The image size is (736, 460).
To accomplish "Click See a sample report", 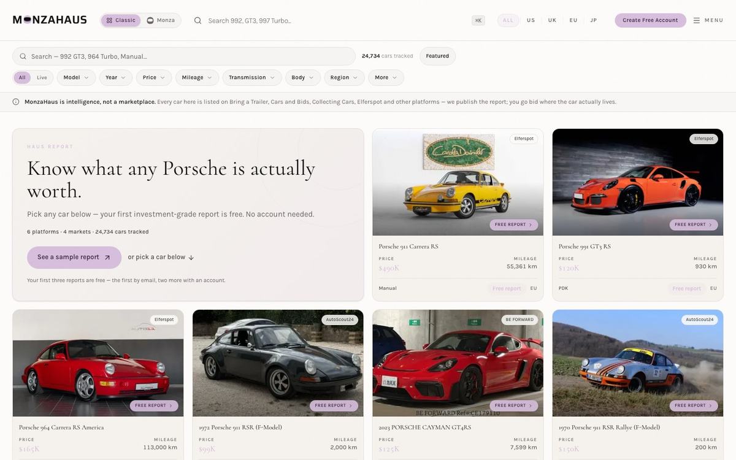I will [x=74, y=258].
